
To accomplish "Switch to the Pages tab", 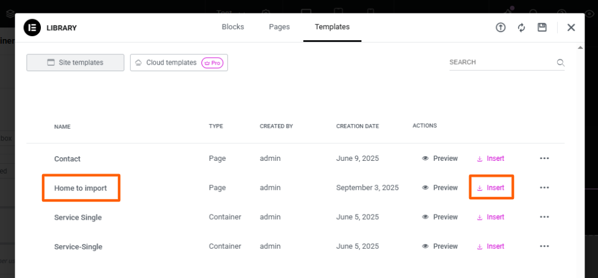I will pyautogui.click(x=279, y=27).
